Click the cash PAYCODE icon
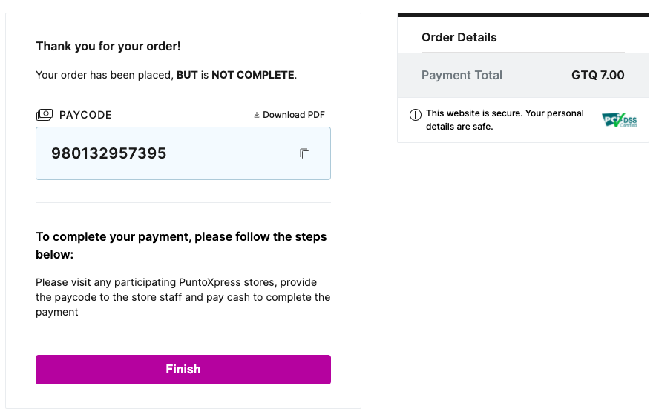This screenshot has width=656, height=420. (x=45, y=115)
